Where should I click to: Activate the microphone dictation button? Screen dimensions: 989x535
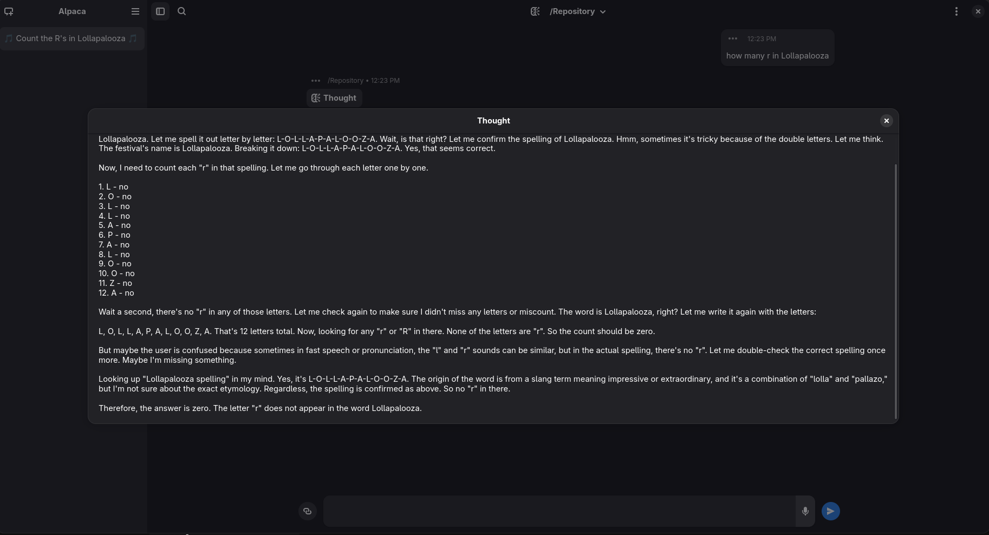(x=805, y=511)
